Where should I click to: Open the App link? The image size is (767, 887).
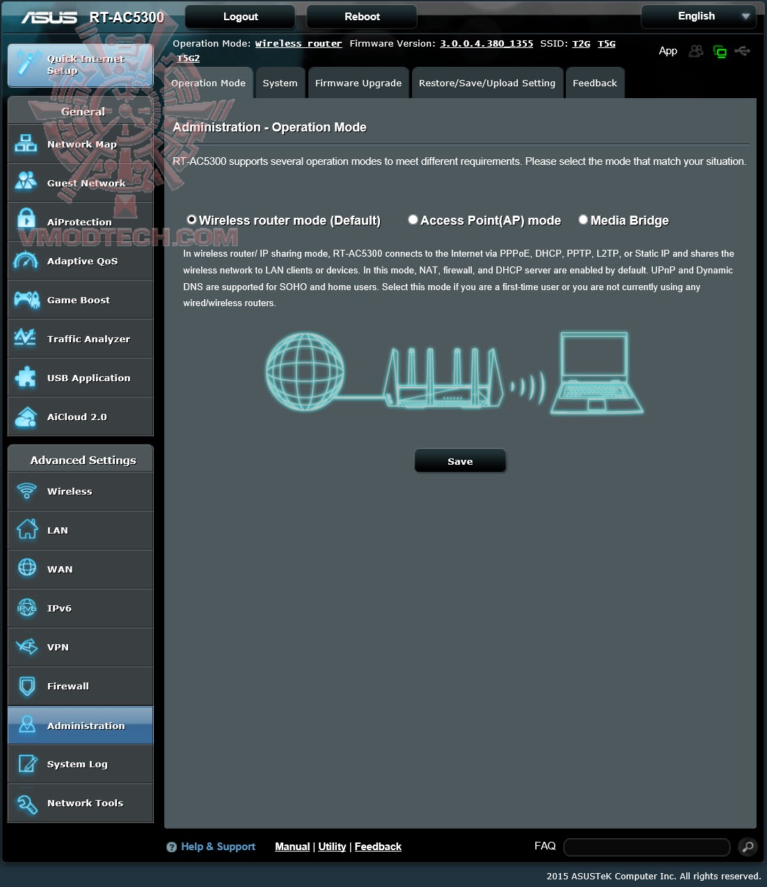(667, 51)
